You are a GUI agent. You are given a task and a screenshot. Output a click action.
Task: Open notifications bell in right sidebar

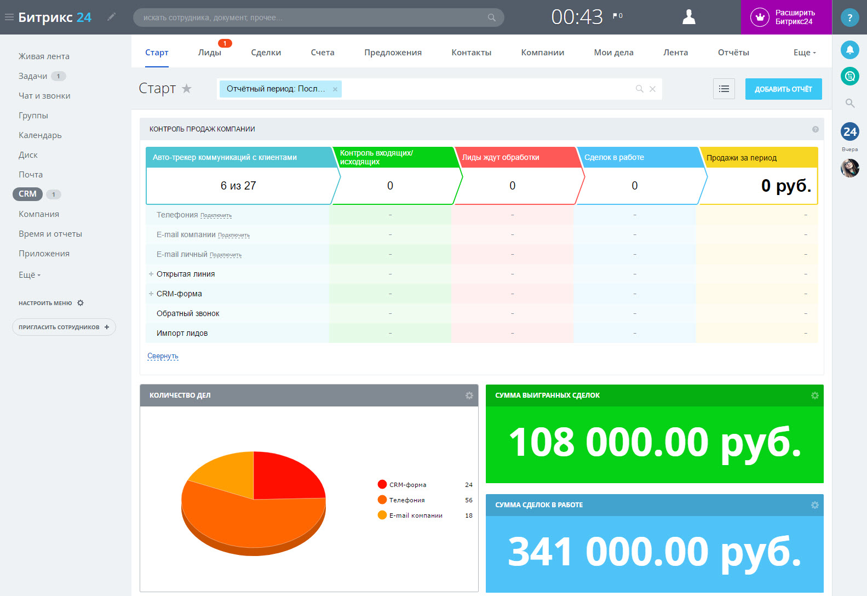tap(850, 50)
